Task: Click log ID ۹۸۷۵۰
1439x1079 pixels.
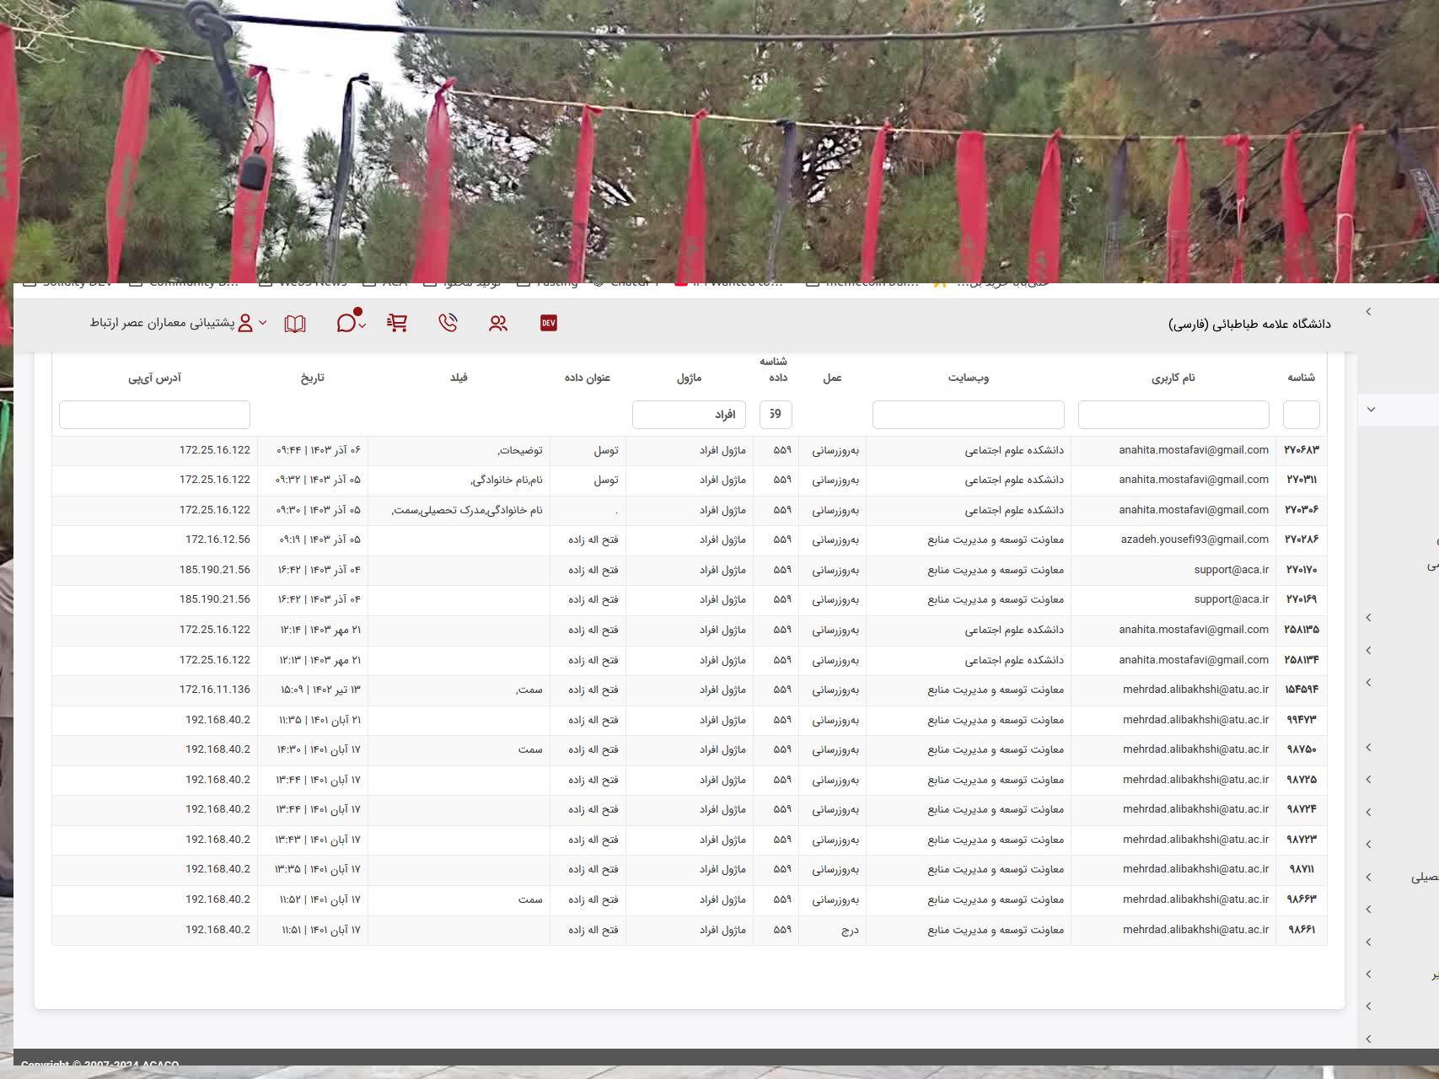Action: pyautogui.click(x=1302, y=749)
